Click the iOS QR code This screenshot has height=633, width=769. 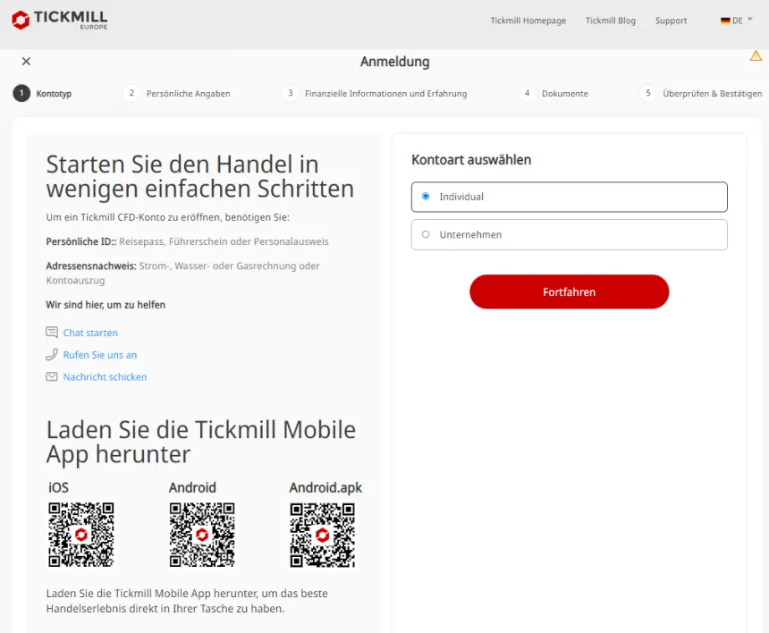81,531
